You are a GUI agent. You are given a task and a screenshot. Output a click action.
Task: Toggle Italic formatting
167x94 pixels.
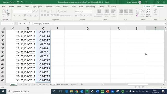[17, 15]
